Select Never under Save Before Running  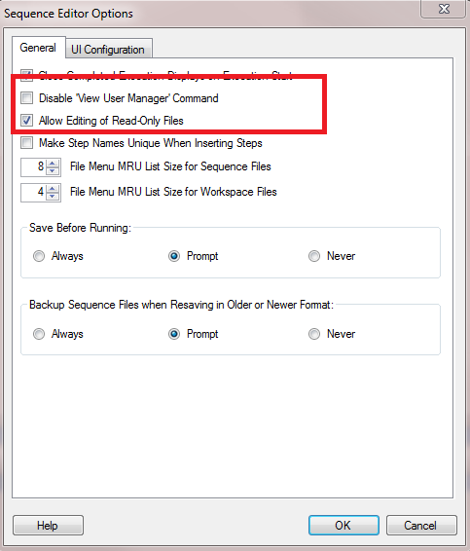coord(314,256)
